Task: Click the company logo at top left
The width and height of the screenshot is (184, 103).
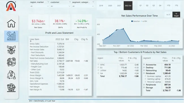Action: tap(11, 6)
